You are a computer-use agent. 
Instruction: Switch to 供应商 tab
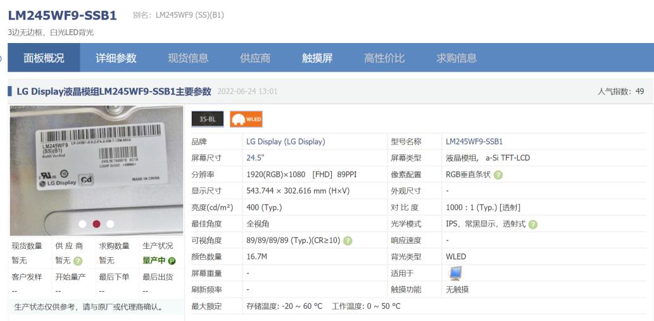(255, 58)
